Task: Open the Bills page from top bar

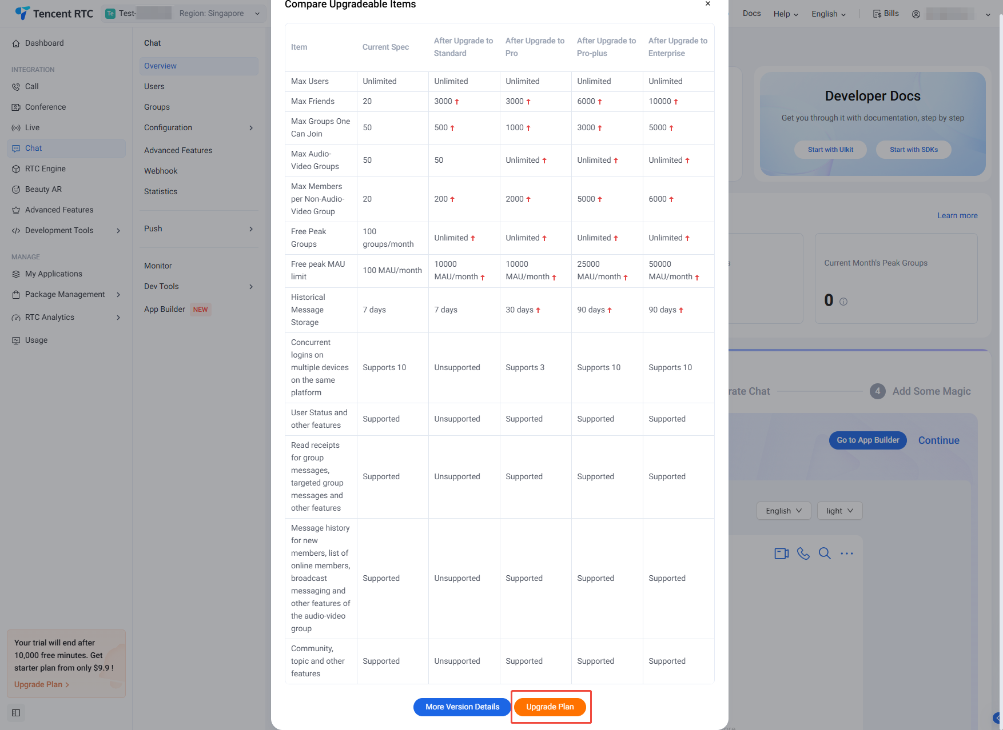Action: pyautogui.click(x=886, y=14)
